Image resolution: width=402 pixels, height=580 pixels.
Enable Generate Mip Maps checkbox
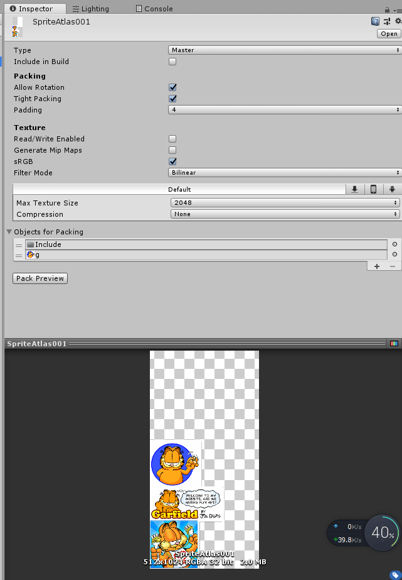tap(172, 150)
